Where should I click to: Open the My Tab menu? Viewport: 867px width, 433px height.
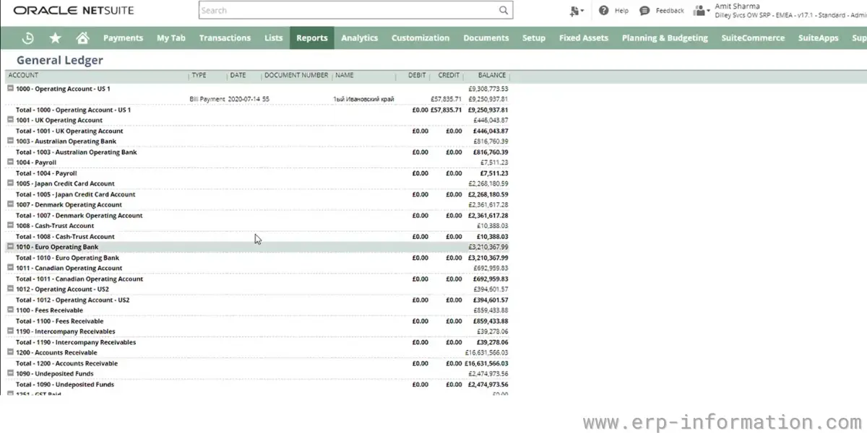pyautogui.click(x=171, y=38)
